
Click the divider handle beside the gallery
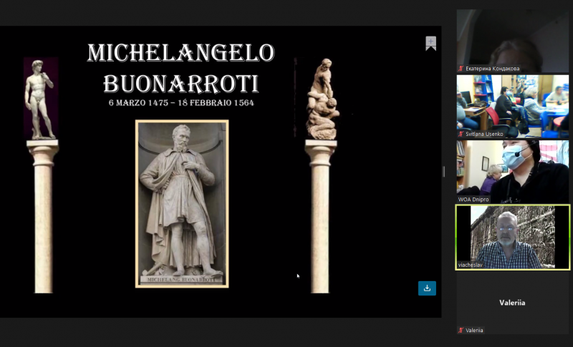[x=444, y=172]
